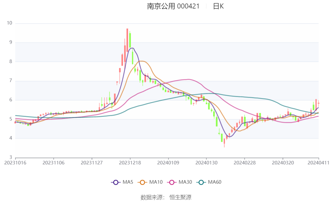Click x-axis date label 20231106
Screen dimensions: 332x201
tap(54, 163)
